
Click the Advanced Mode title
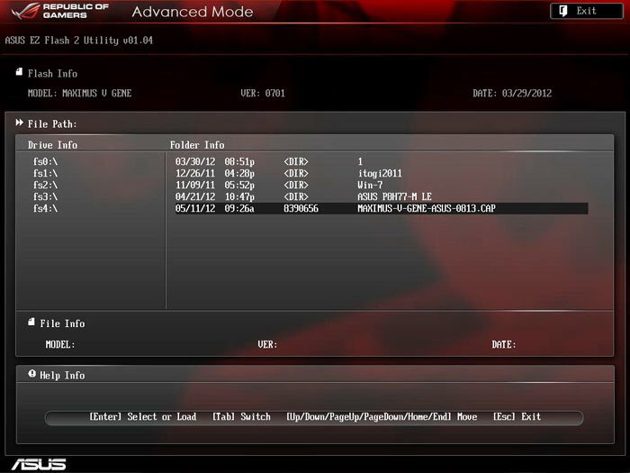[193, 12]
